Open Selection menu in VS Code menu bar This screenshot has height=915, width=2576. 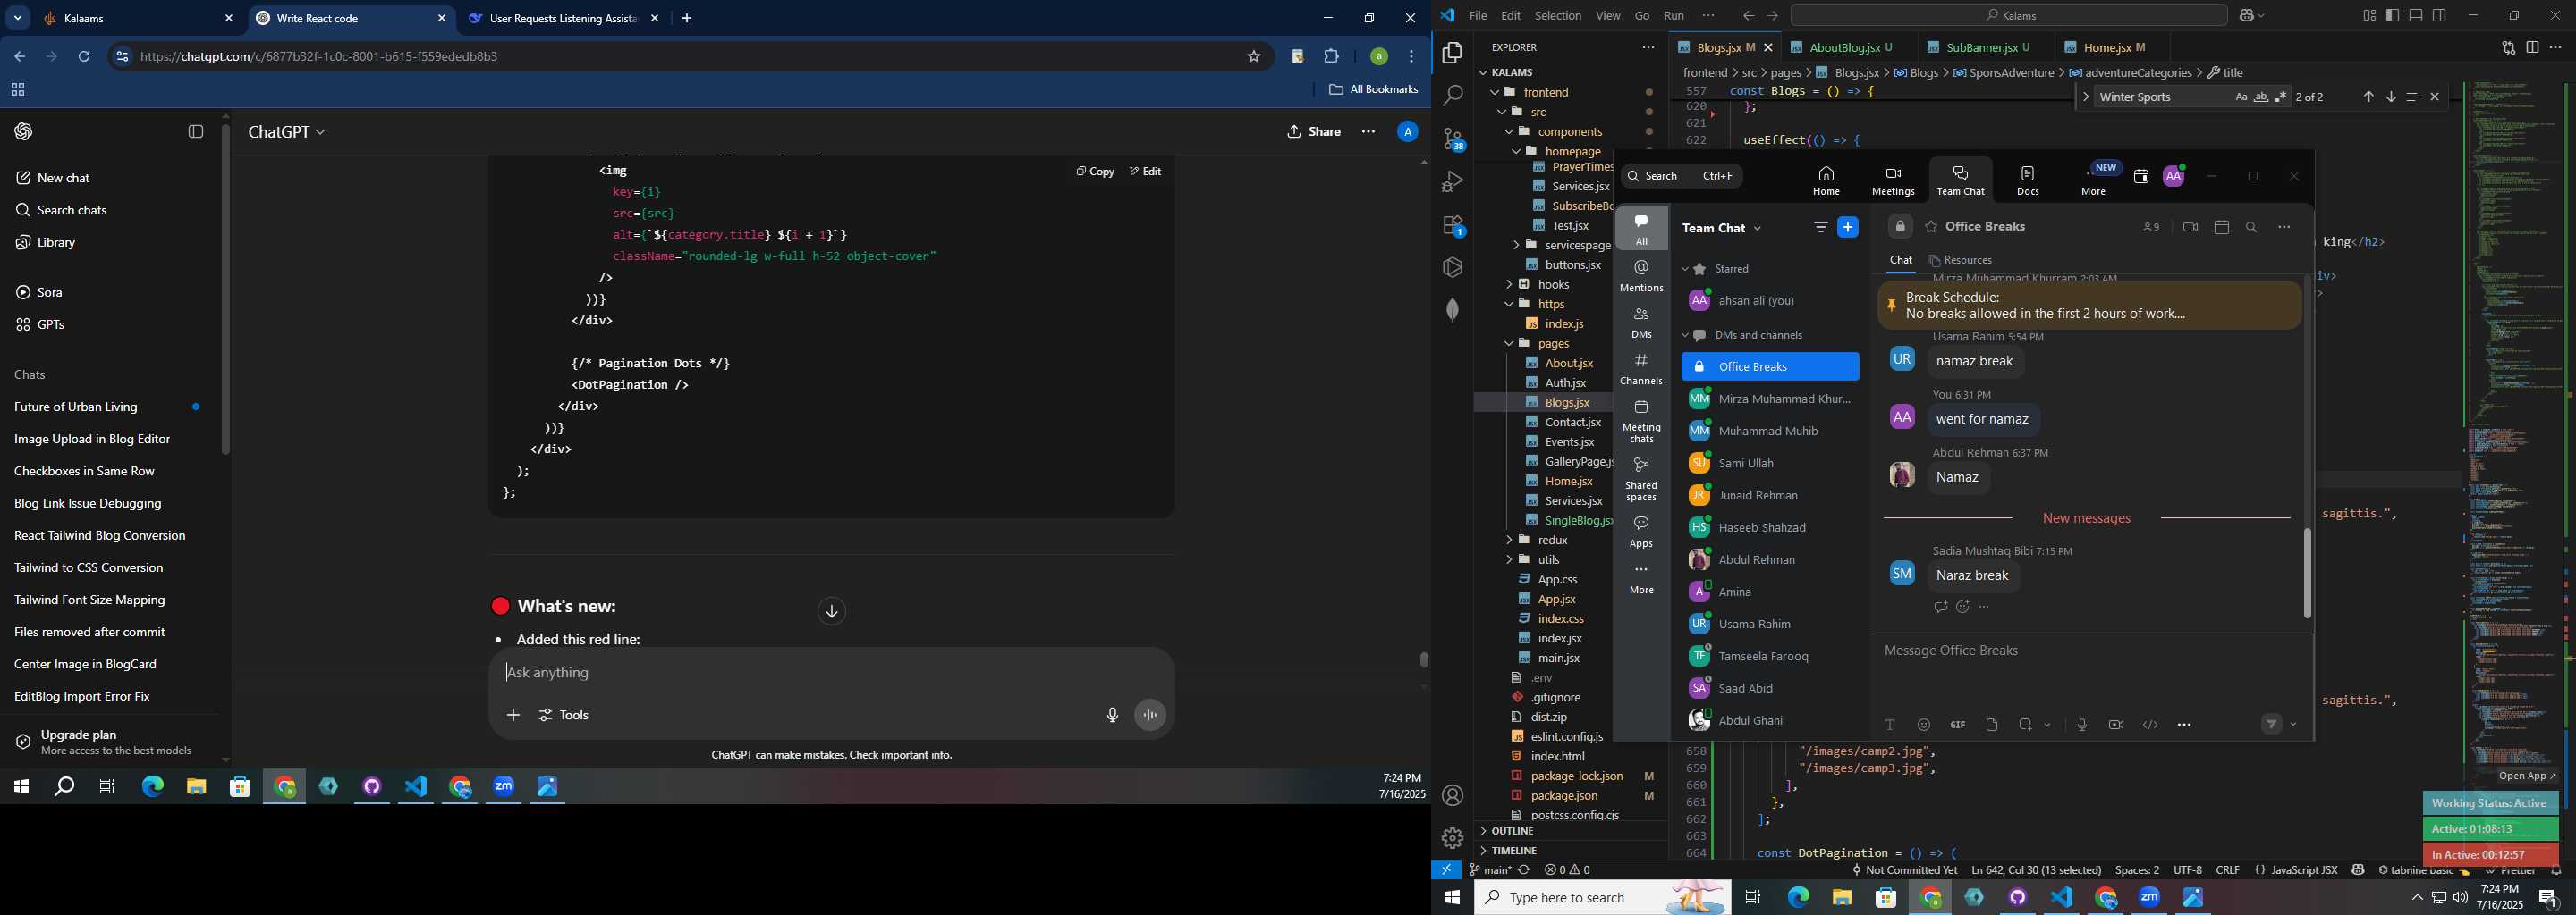(x=1558, y=16)
